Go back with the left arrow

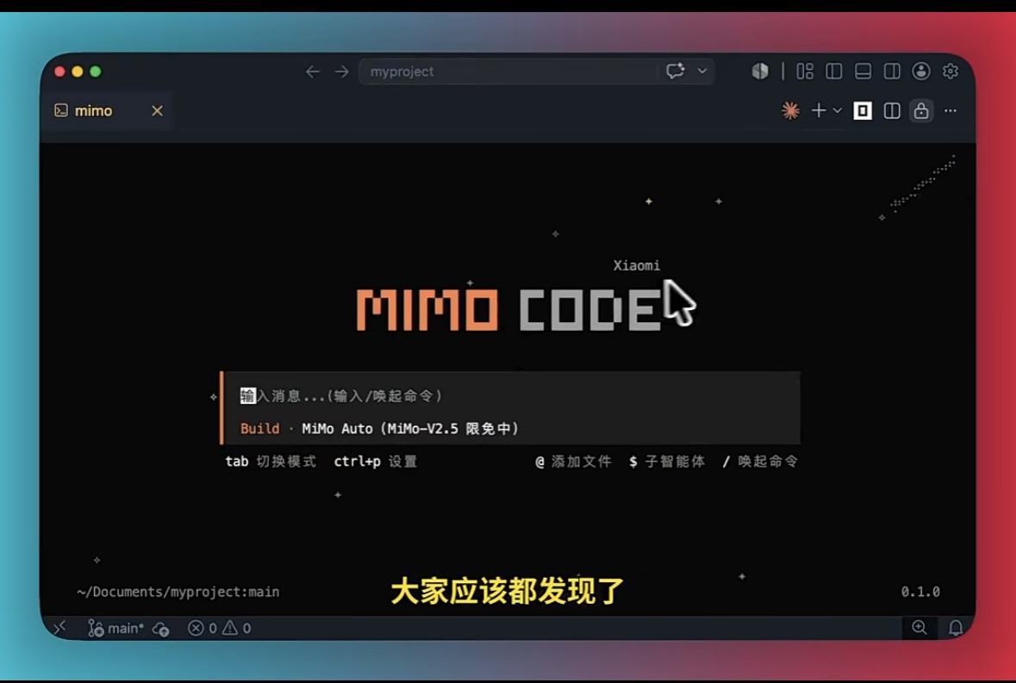(x=313, y=71)
